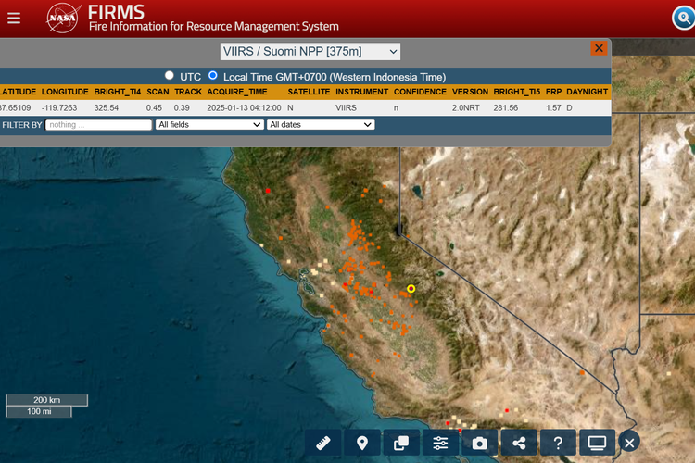
Task: Click the location pin marker tool
Action: 362,443
